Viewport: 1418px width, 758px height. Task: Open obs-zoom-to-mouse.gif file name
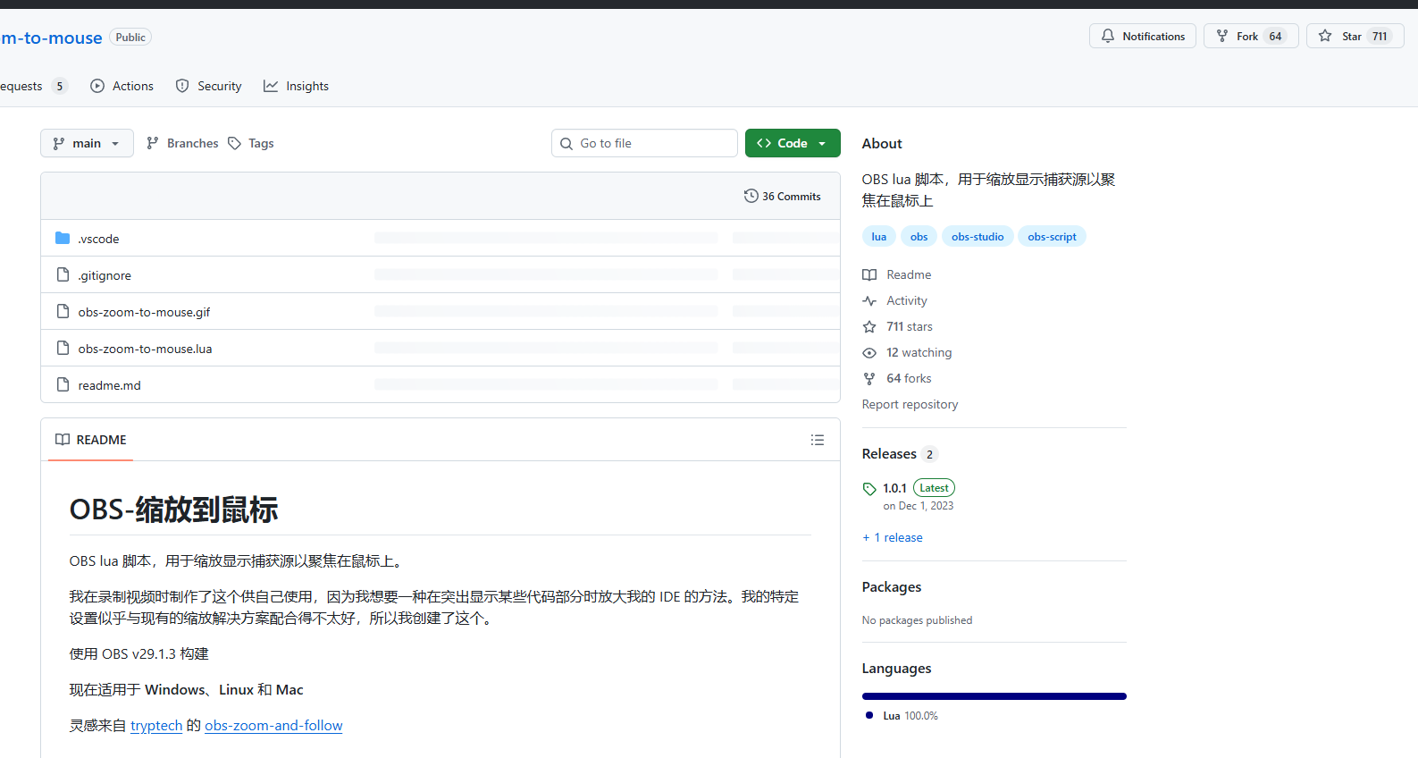144,312
